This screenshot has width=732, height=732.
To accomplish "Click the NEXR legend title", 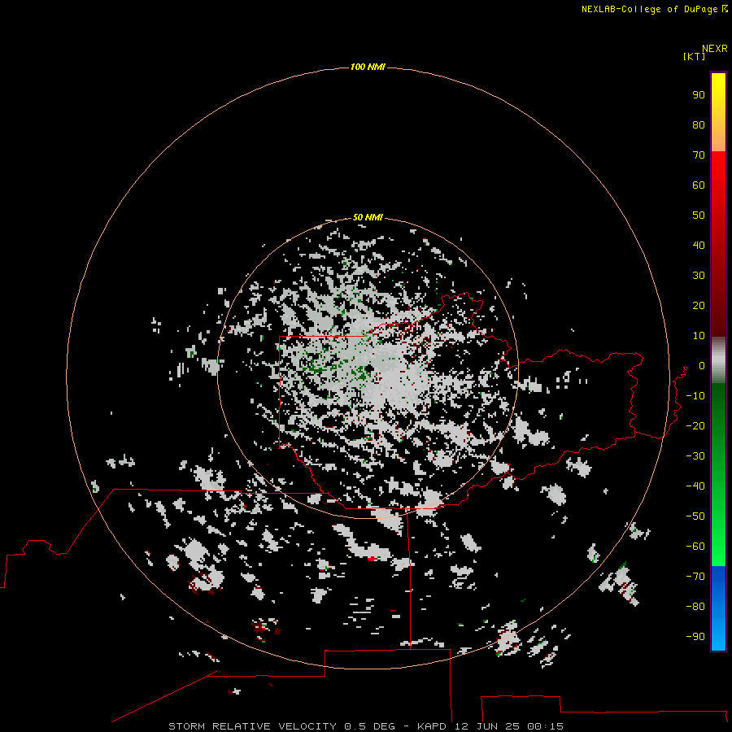I will coord(714,49).
